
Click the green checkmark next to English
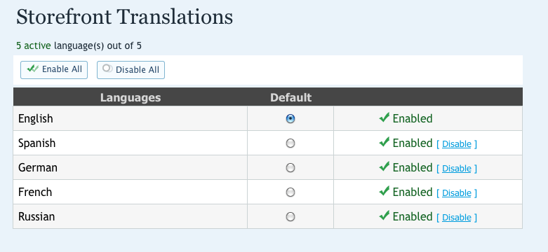(384, 118)
